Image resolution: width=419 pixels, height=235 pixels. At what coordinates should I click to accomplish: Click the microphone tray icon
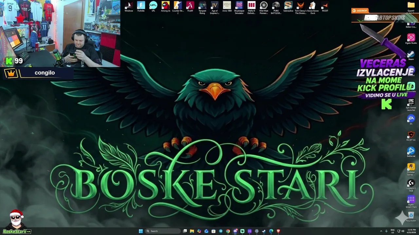tap(386, 231)
